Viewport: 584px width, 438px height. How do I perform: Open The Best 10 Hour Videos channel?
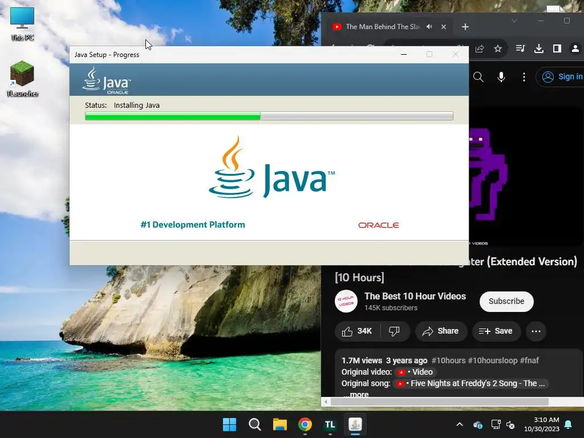click(x=415, y=296)
